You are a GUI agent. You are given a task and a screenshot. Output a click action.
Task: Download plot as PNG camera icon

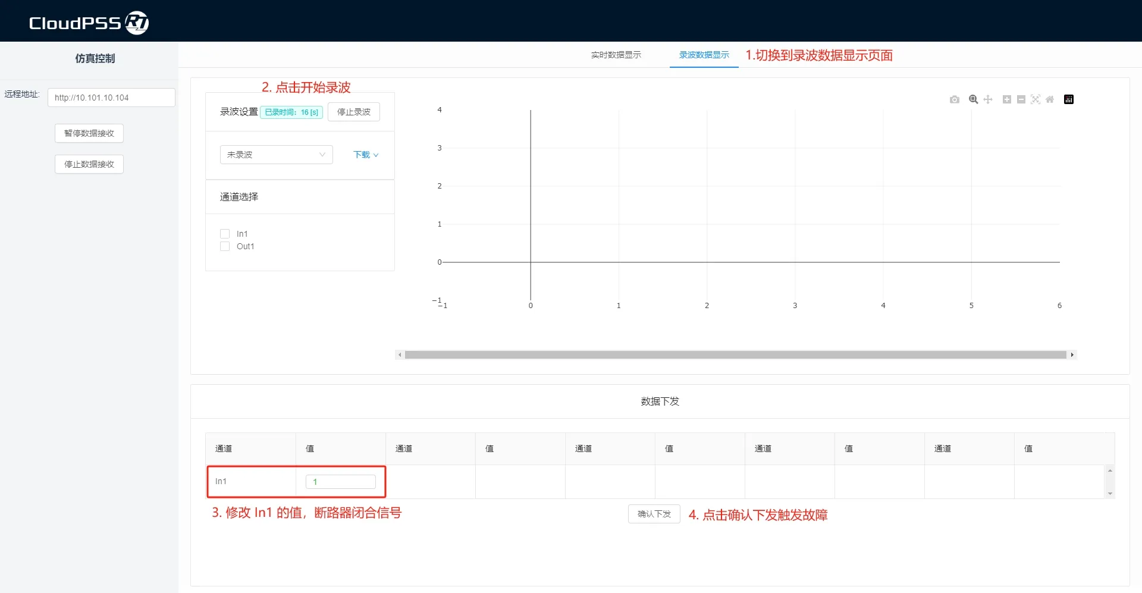pos(954,99)
